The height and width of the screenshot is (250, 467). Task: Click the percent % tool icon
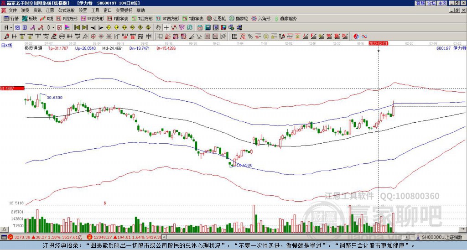point(250,36)
